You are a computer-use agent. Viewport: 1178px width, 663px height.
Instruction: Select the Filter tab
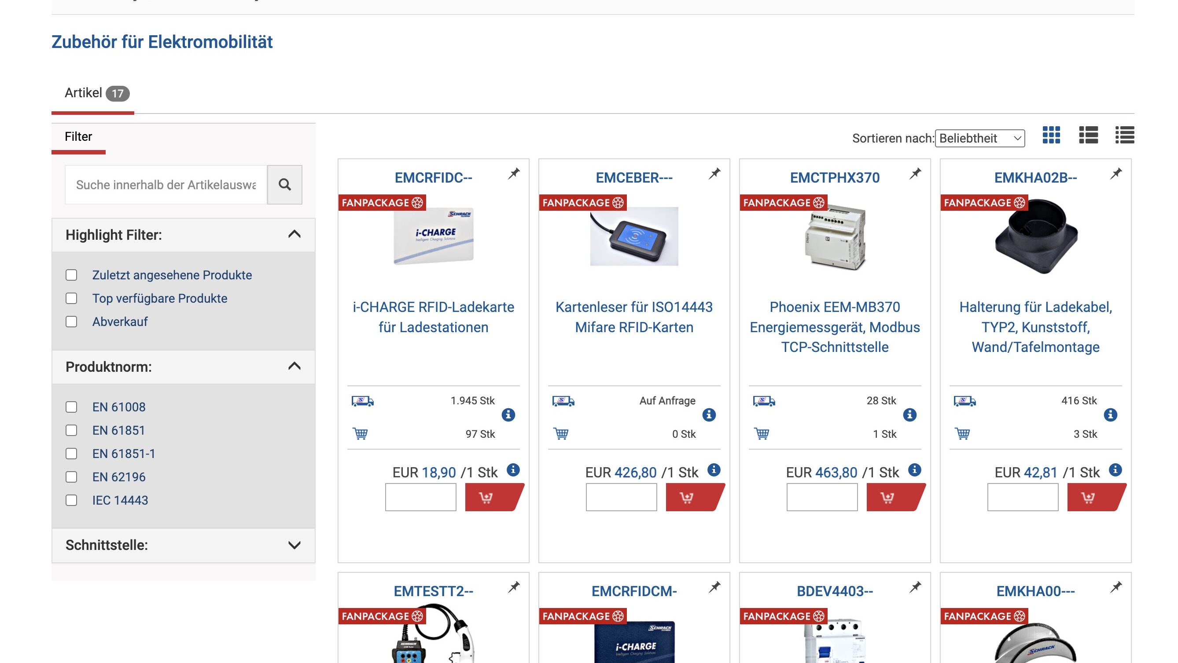[78, 137]
